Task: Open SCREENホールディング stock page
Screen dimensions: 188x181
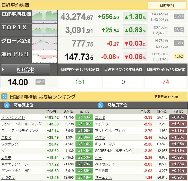Action: click(114, 151)
